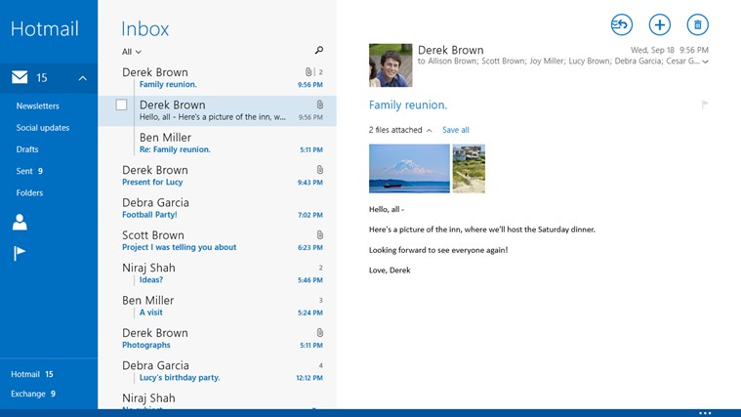Open the inbox search magnifier icon
The width and height of the screenshot is (741, 417).
(x=319, y=50)
